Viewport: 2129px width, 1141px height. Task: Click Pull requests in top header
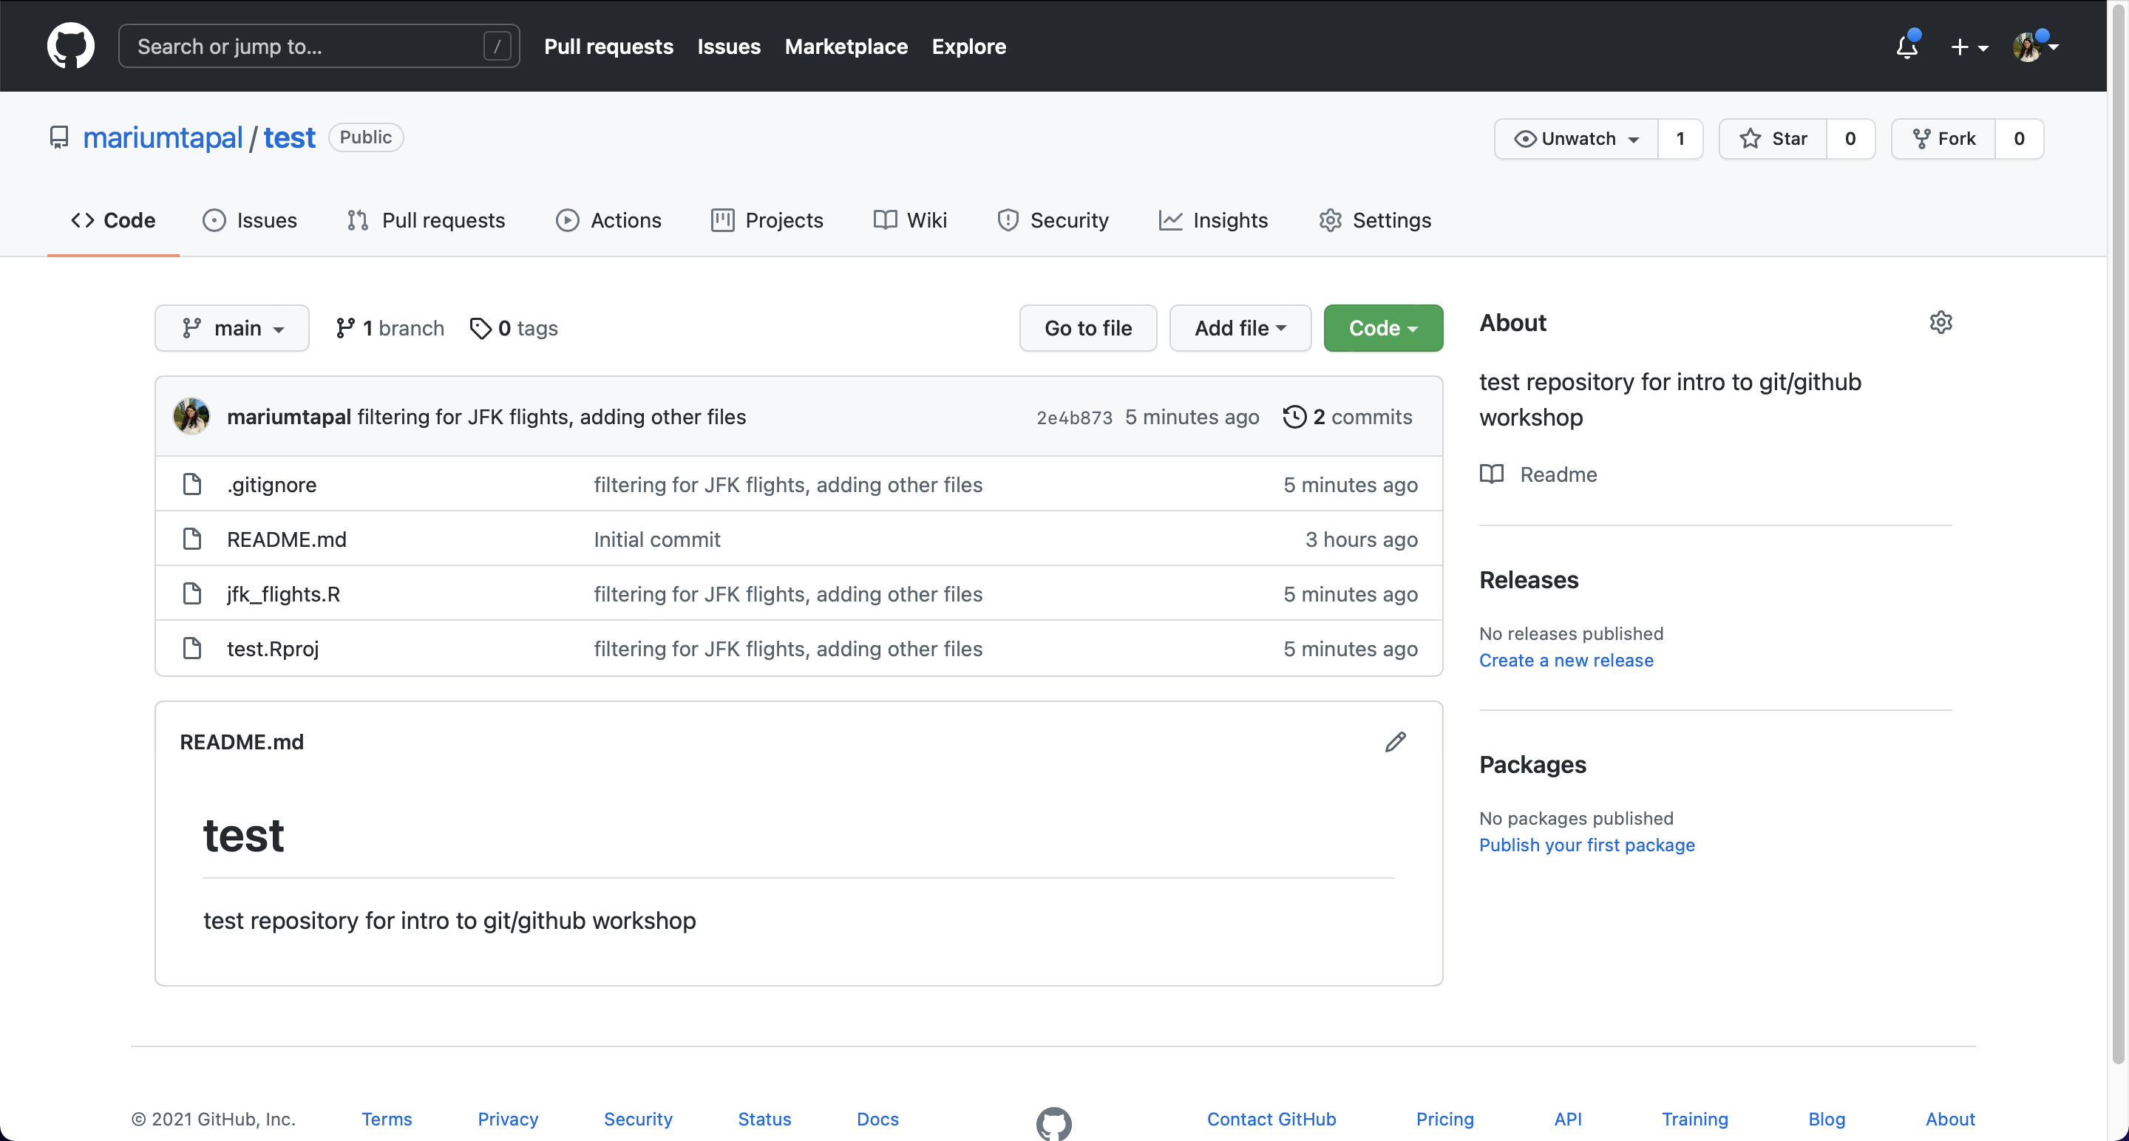tap(608, 47)
